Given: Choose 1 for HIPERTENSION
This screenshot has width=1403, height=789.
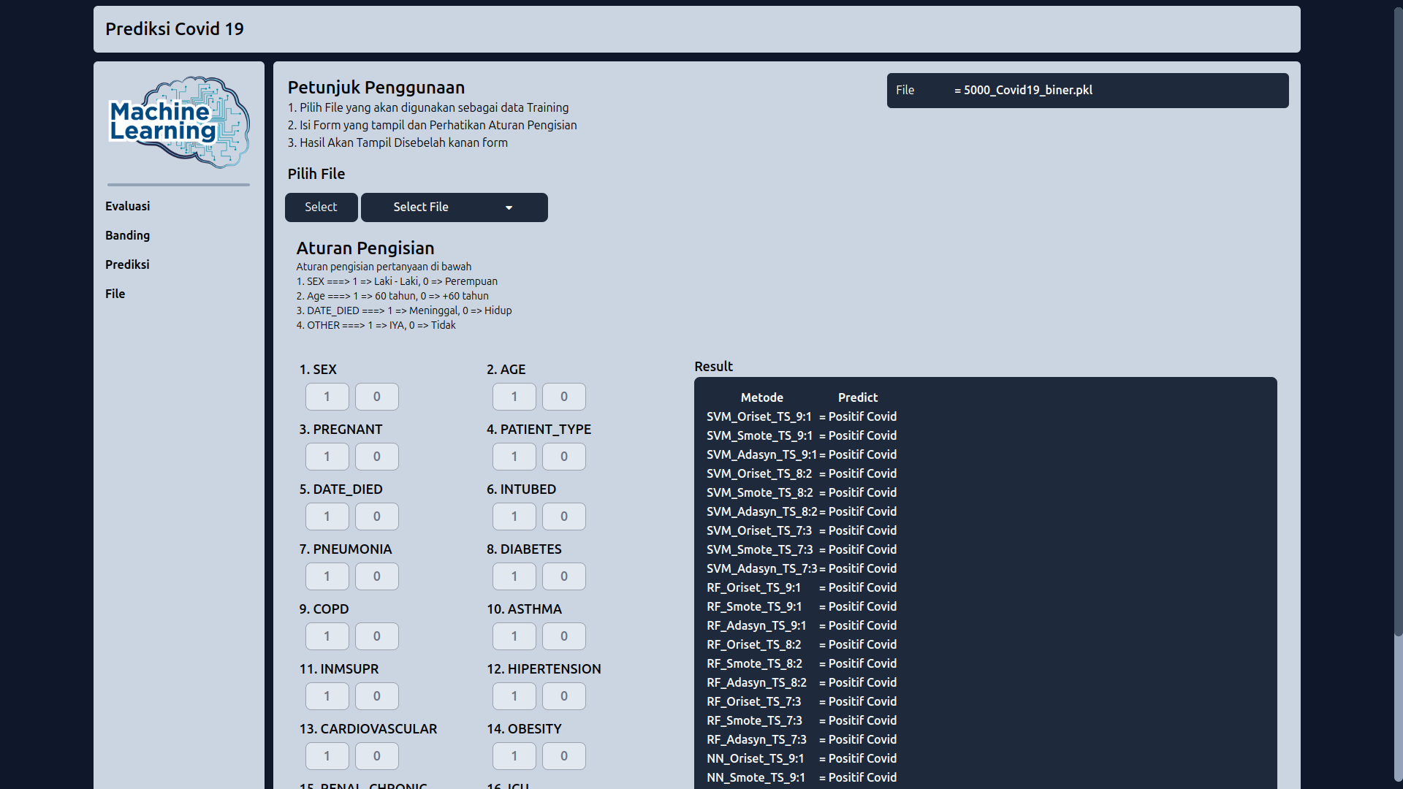Looking at the screenshot, I should 514,695.
